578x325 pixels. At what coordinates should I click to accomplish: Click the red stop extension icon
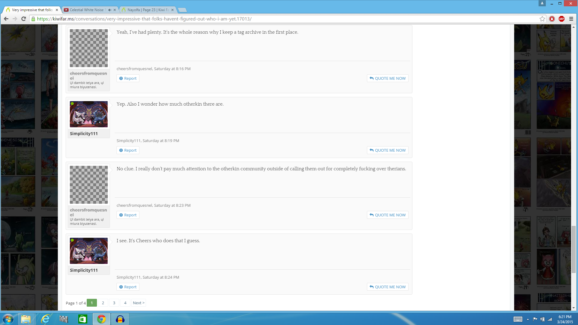tap(552, 19)
